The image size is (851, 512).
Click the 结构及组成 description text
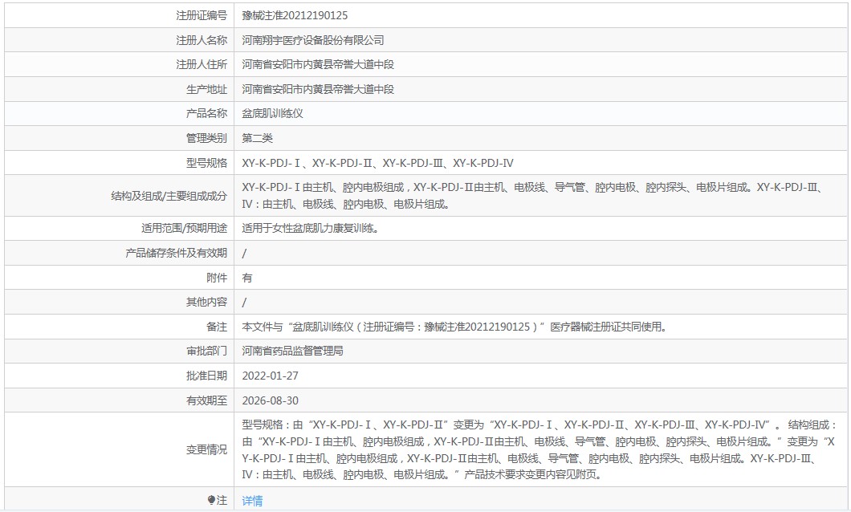point(534,196)
